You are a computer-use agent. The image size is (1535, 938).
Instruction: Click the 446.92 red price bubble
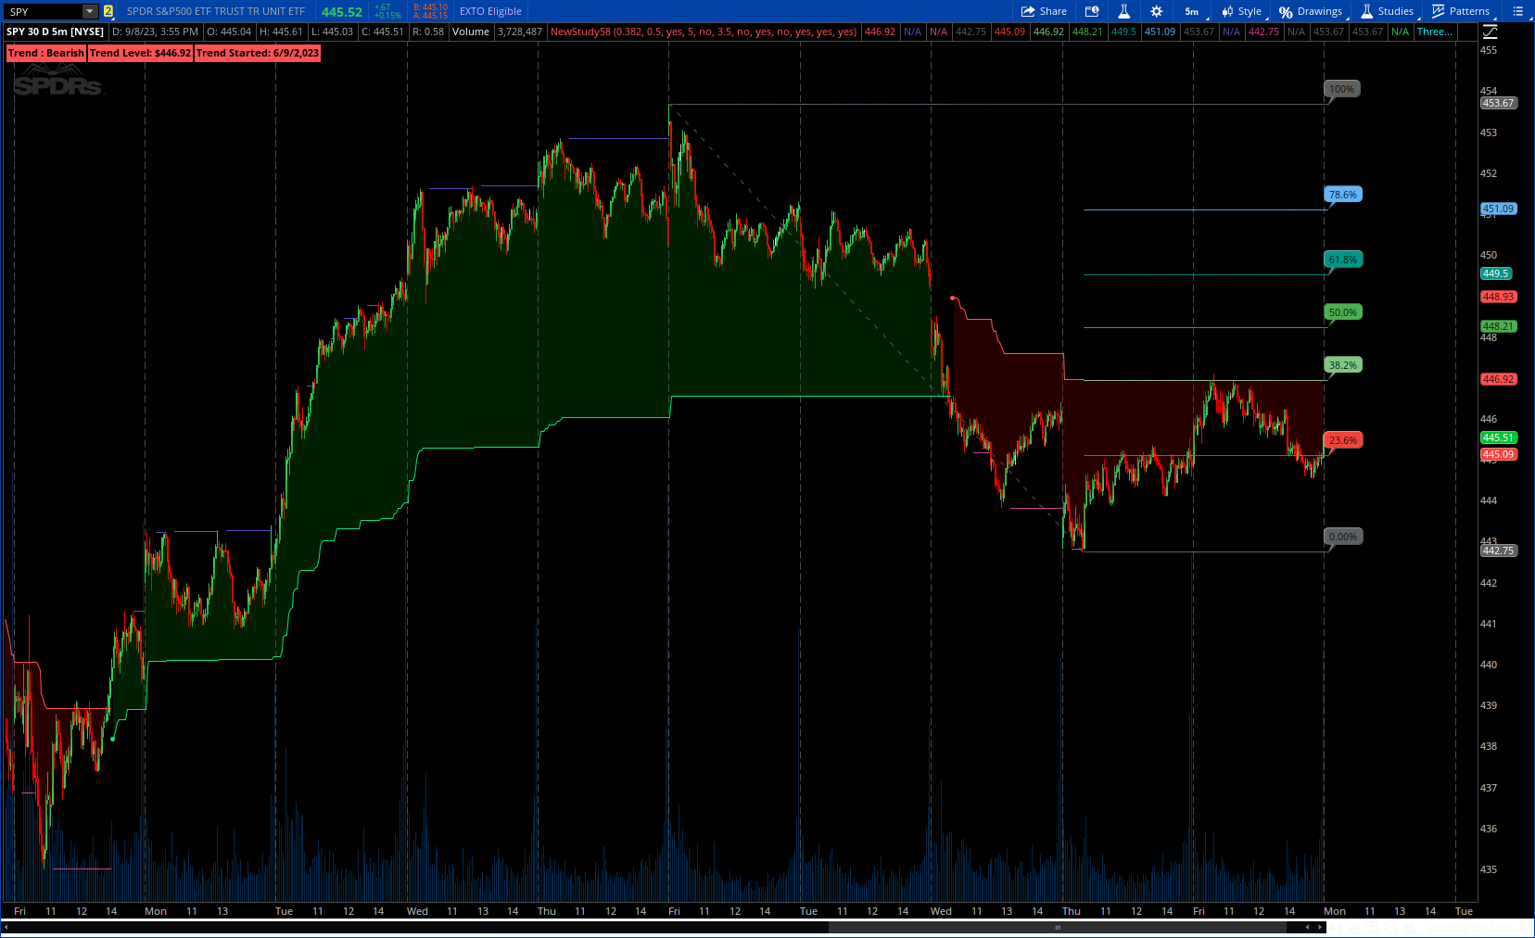[x=1498, y=379]
